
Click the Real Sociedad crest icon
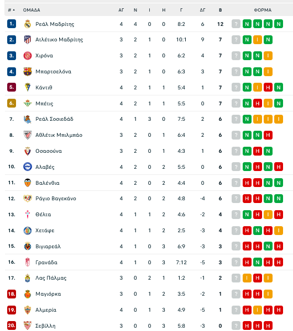pos(28,119)
